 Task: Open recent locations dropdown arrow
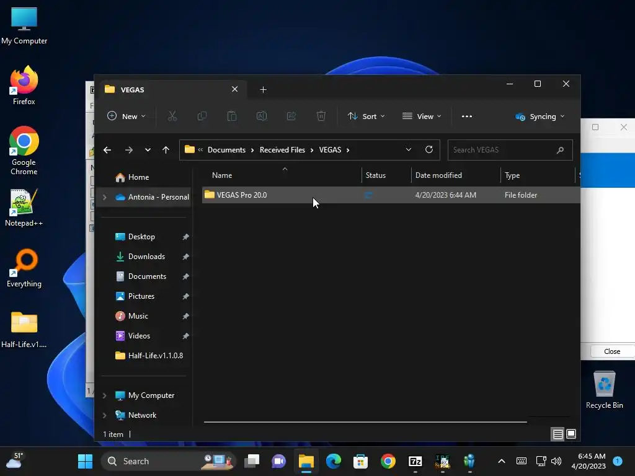pos(148,150)
